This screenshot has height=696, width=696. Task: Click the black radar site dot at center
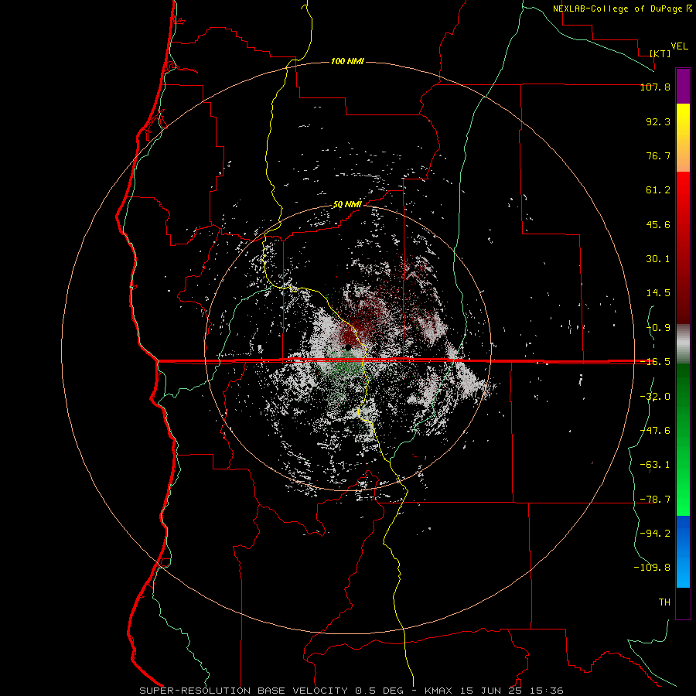[x=349, y=347]
